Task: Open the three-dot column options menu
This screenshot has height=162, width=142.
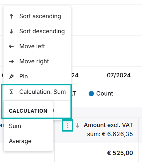Action: [x=67, y=125]
